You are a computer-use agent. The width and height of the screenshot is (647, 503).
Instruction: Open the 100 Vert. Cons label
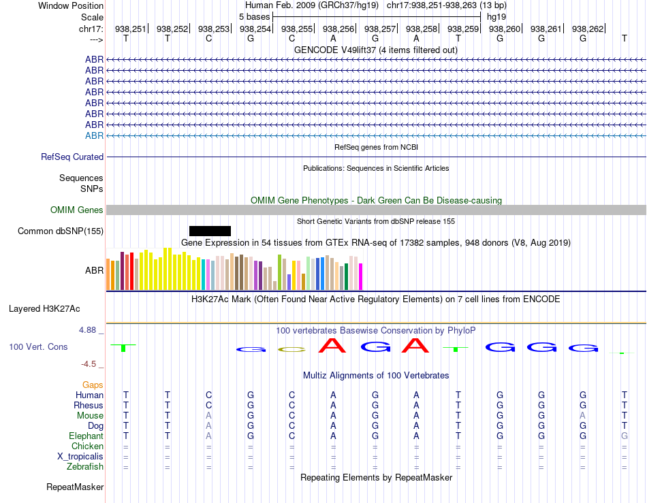[x=38, y=346]
